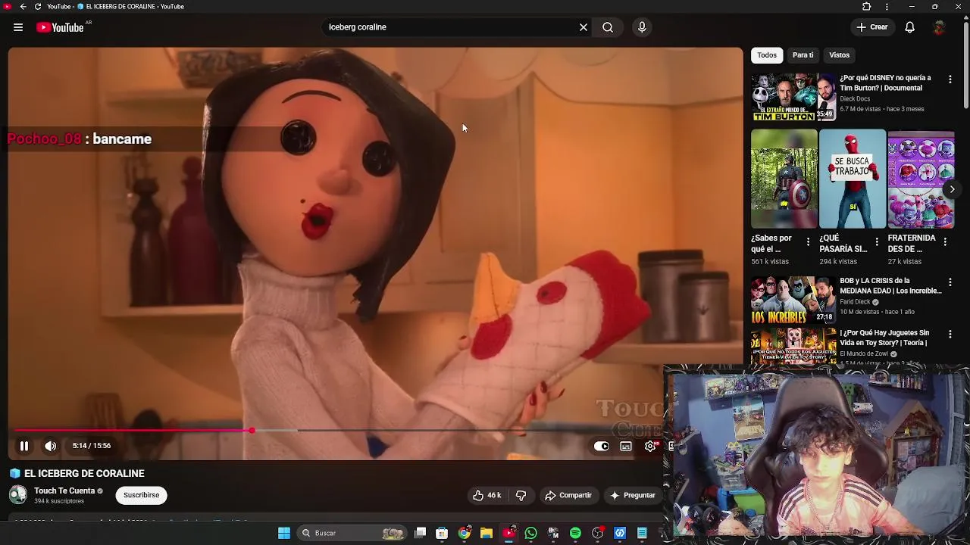970x545 pixels.
Task: Open the FRATERNIDADES DE short thumbnail
Action: point(921,179)
